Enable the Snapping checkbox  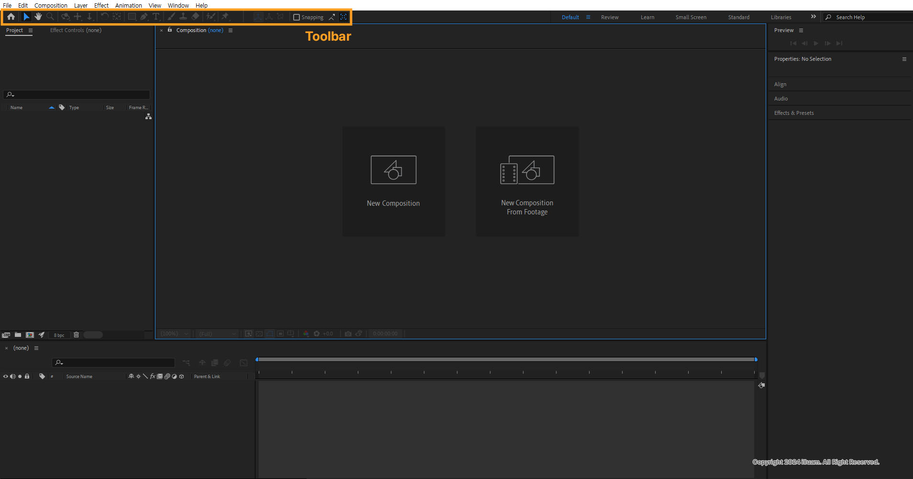tap(297, 17)
